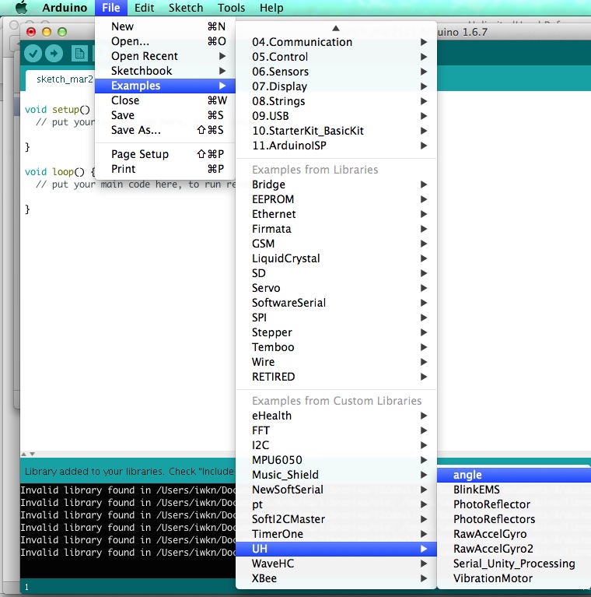Choose New from the File menu
This screenshot has width=591, height=597.
(x=165, y=26)
